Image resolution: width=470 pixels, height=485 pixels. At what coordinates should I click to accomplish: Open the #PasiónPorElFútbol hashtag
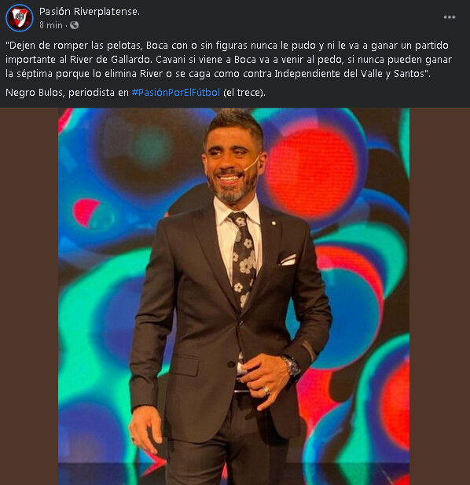(x=176, y=93)
